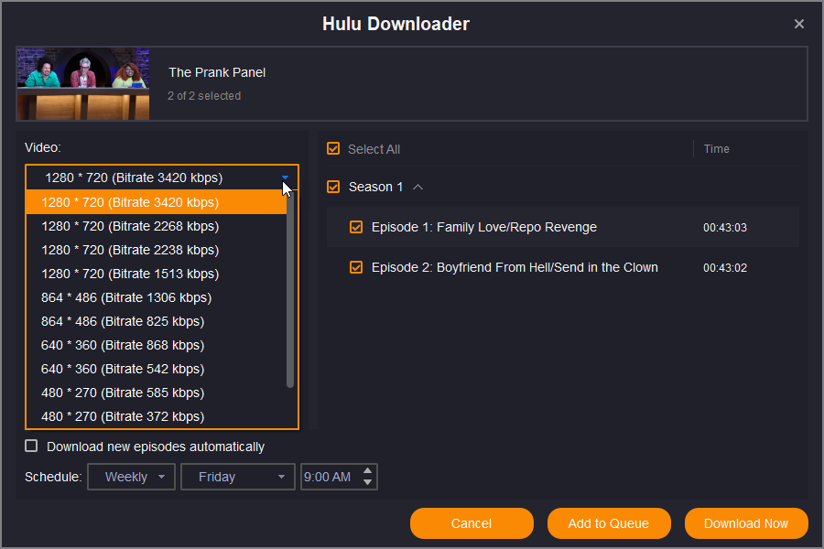Select 480 * 270 Bitrate 372 kbps
824x549 pixels.
[x=156, y=416]
